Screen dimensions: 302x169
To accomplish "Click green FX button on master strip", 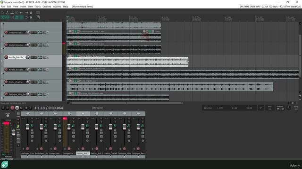I will [x=18, y=127].
